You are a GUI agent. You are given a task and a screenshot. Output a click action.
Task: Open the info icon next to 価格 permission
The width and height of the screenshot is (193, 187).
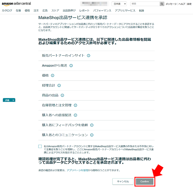point(52,75)
